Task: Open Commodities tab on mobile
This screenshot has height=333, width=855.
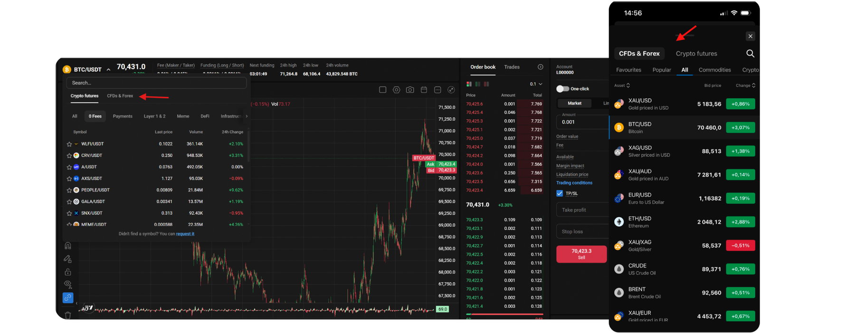Action: tap(714, 70)
